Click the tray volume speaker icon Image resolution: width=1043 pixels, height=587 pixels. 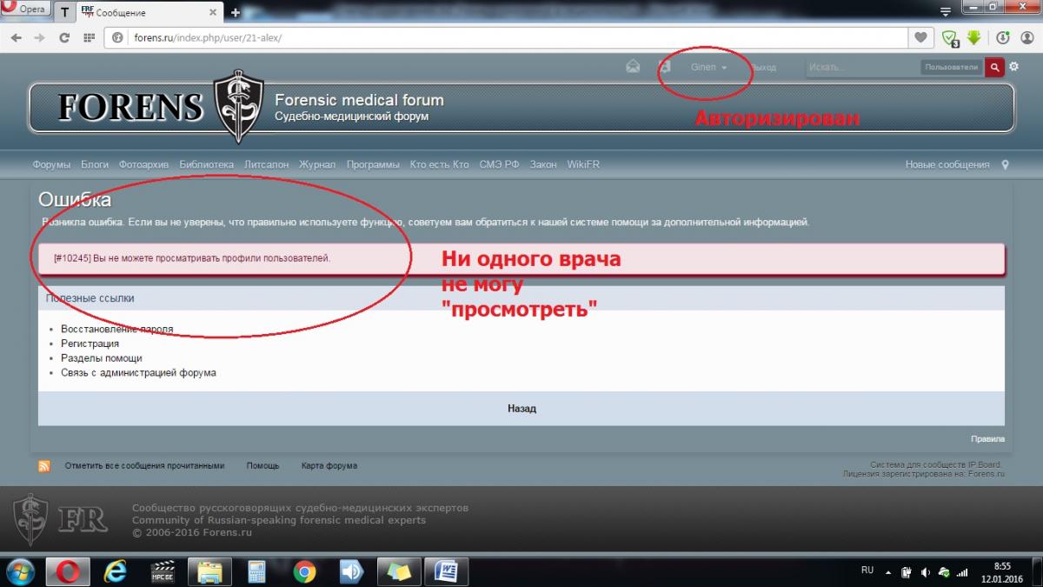(925, 572)
